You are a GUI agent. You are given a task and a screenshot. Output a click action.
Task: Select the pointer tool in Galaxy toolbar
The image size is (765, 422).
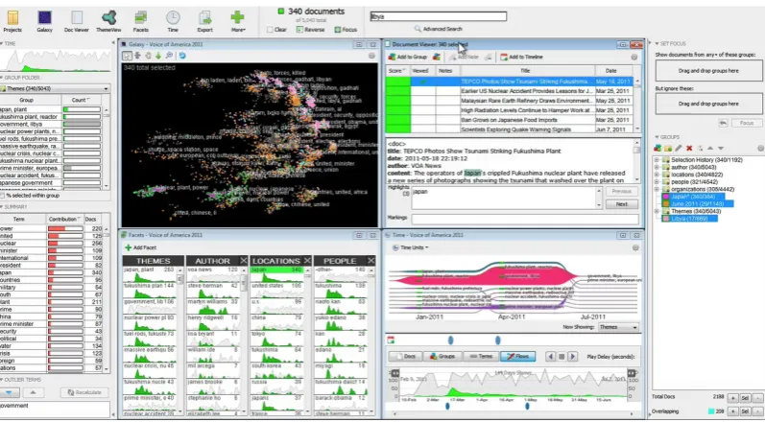point(127,56)
